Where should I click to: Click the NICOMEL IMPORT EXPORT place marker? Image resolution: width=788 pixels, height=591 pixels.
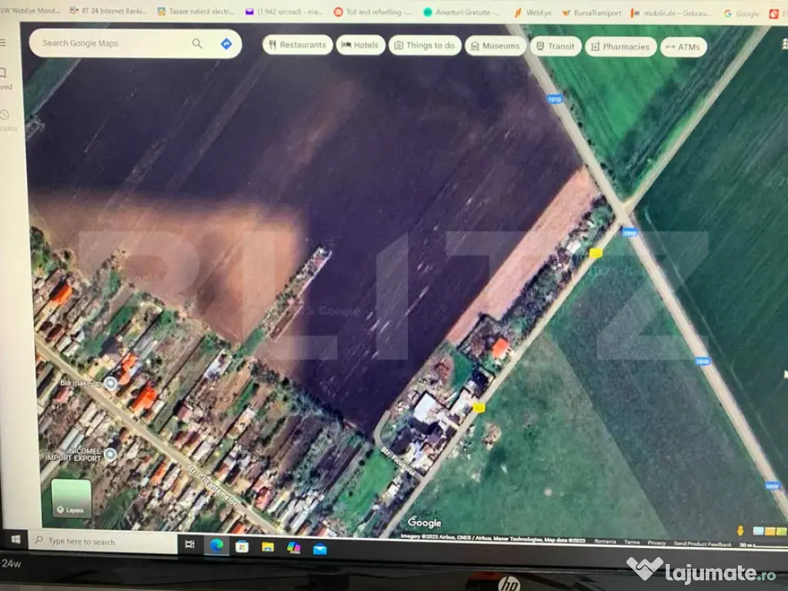tap(110, 454)
